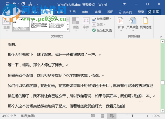Click the 共享 share button

(x=153, y=12)
